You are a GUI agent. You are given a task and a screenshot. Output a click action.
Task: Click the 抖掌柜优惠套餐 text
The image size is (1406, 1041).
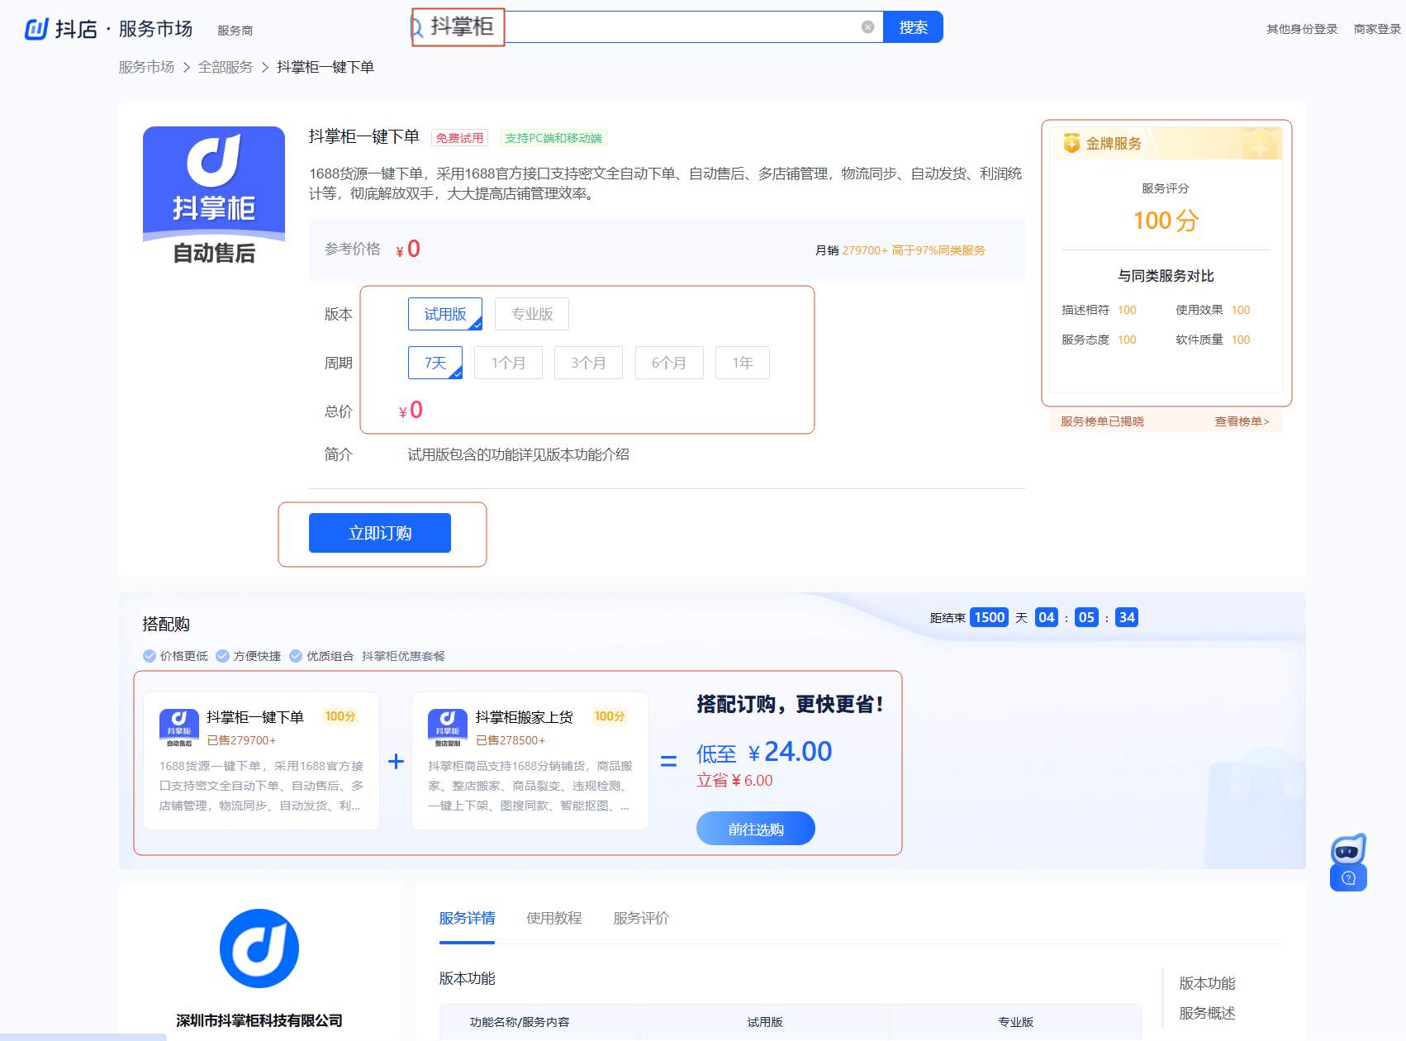coord(403,656)
